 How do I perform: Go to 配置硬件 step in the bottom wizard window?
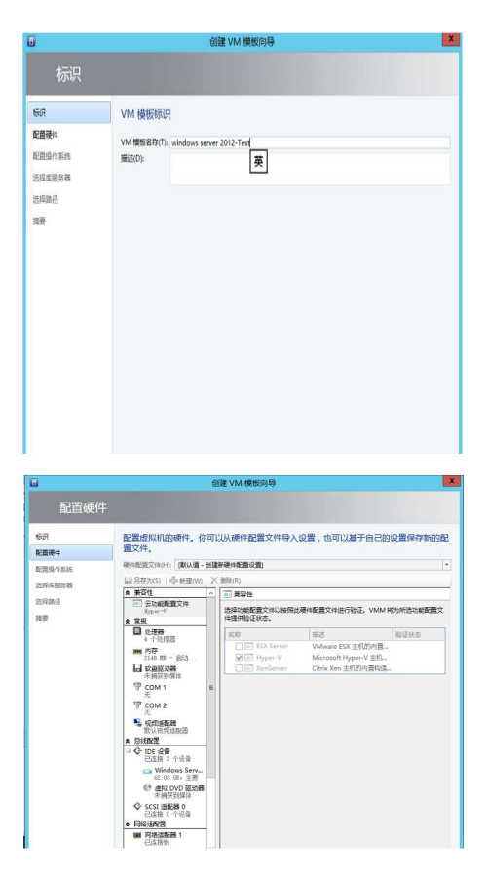tap(71, 552)
